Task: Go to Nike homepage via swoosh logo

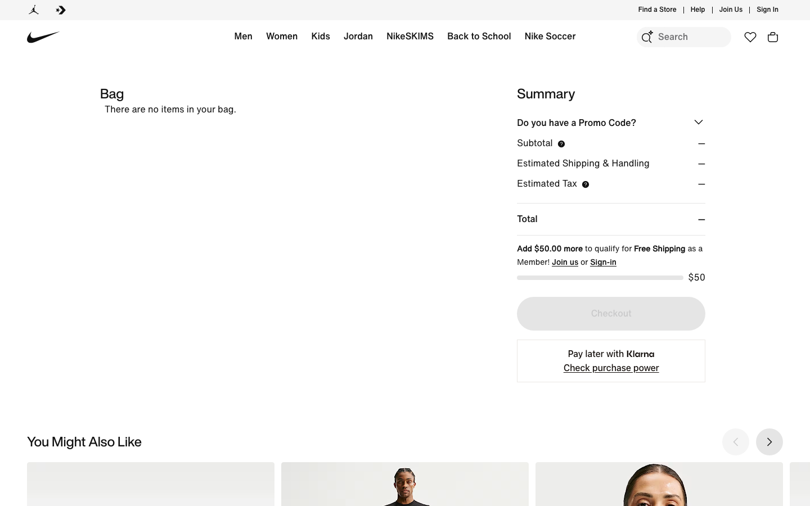Action: coord(43,37)
